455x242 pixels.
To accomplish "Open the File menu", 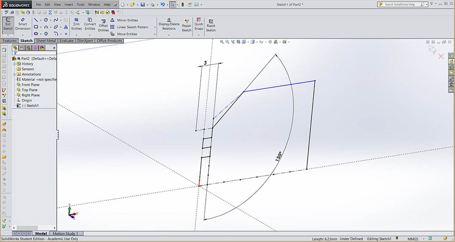I will (38, 5).
